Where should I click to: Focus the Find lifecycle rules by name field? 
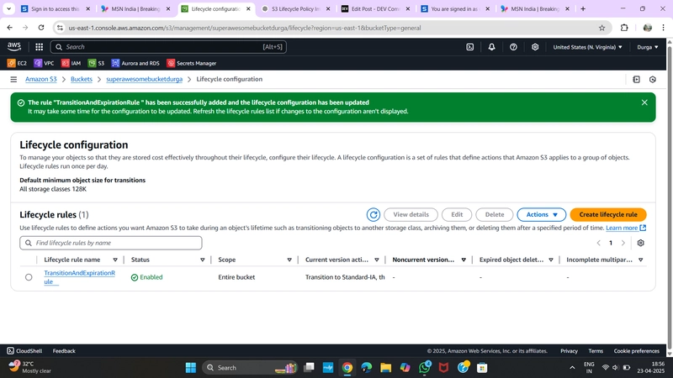(x=111, y=243)
